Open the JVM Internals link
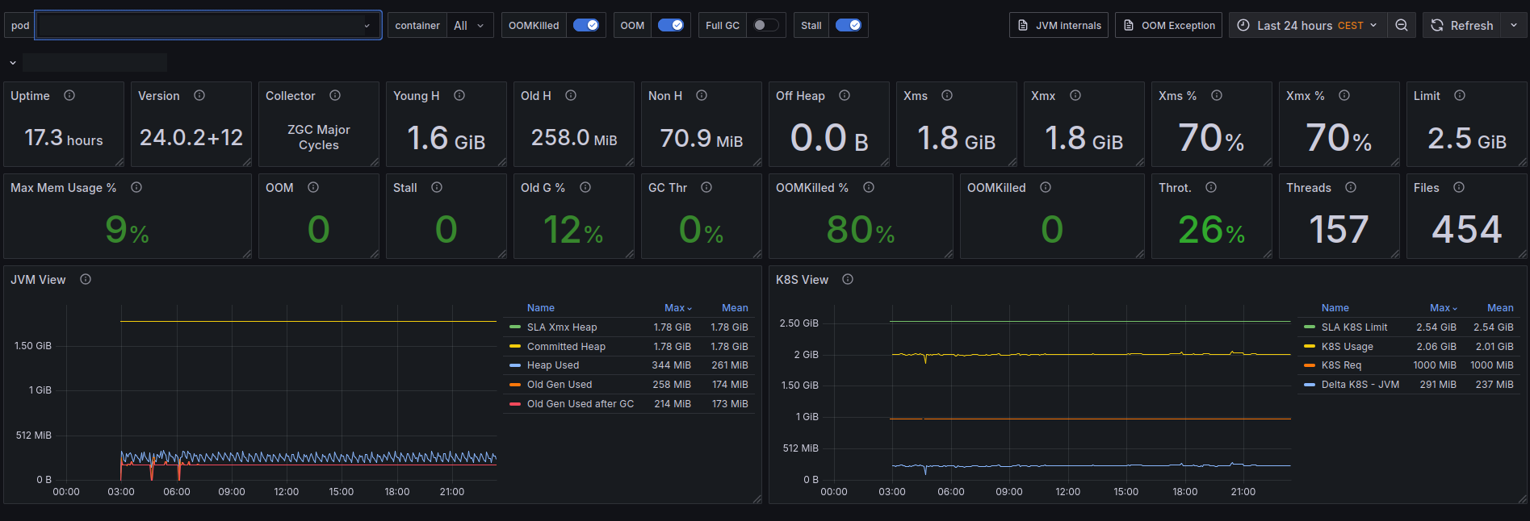Image resolution: width=1530 pixels, height=521 pixels. (x=1058, y=25)
